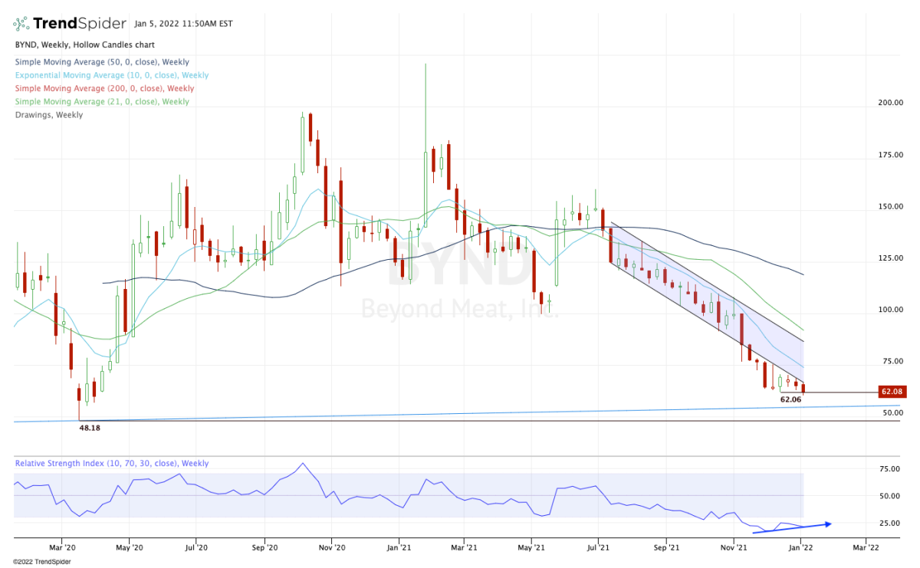The height and width of the screenshot is (568, 920).
Task: Select Simple Moving Average (50, 0, close) legend
Action: pyautogui.click(x=101, y=62)
